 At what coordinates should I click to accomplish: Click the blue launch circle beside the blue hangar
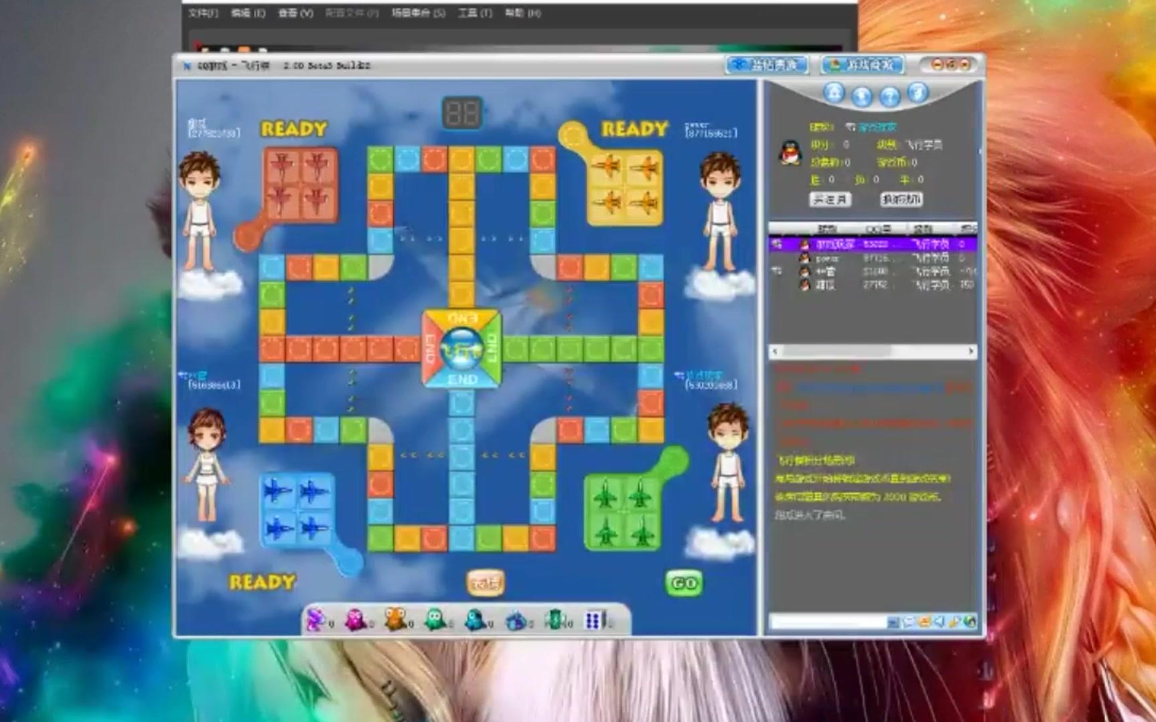(x=348, y=561)
